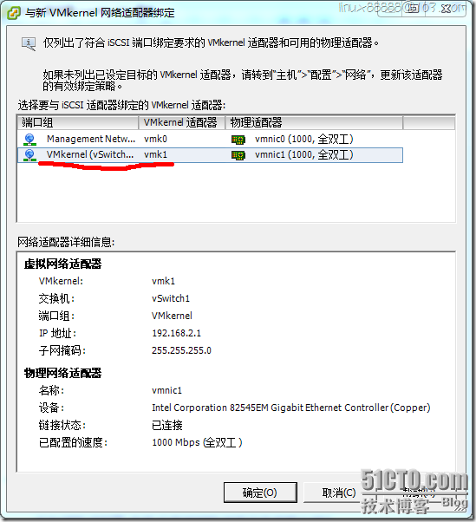Close the VMkernel binding dialog
Image resolution: width=476 pixels, height=522 pixels.
tap(446, 9)
